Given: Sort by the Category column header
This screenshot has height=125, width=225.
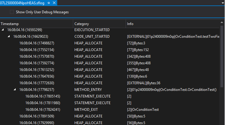Looking at the screenshot, I should pyautogui.click(x=99, y=24).
